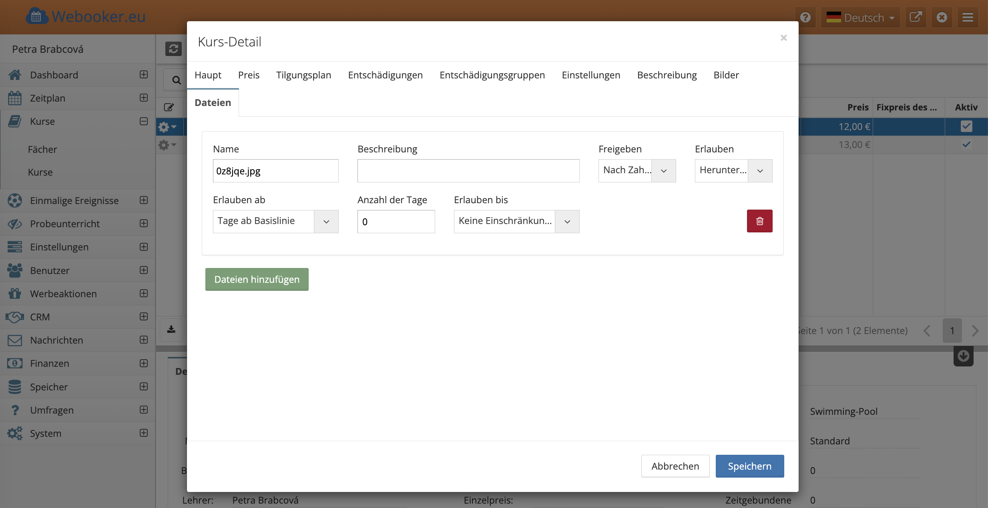Viewport: 988px width, 508px height.
Task: Click the external link icon in header
Action: click(x=916, y=17)
